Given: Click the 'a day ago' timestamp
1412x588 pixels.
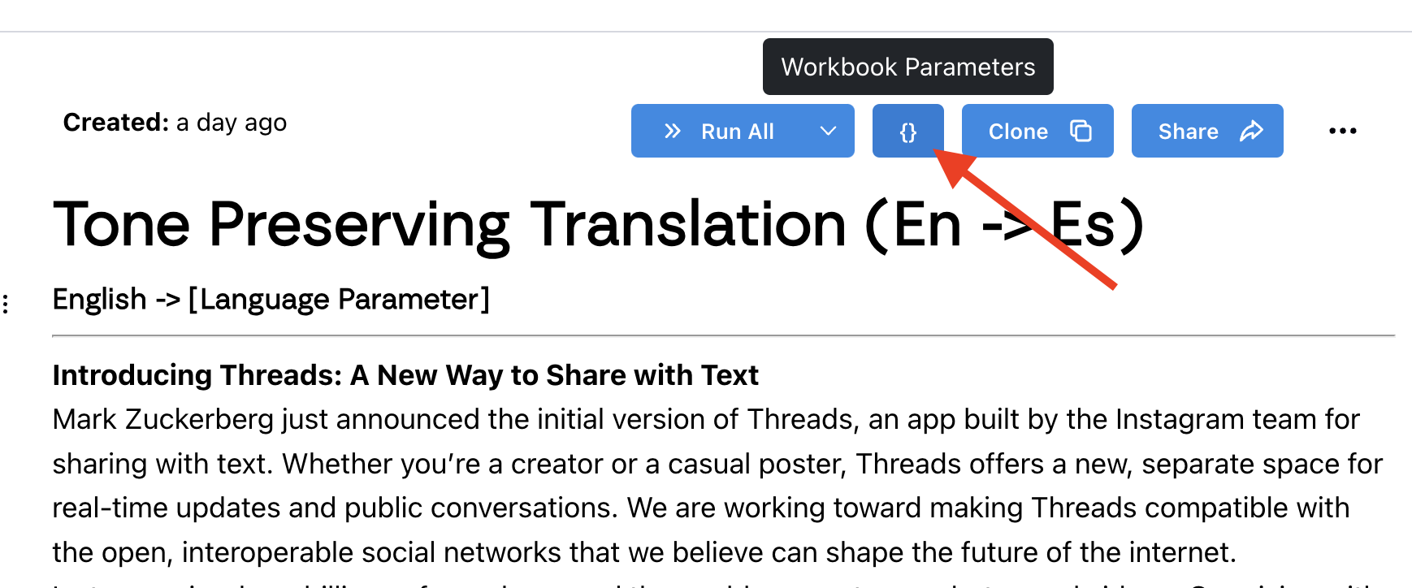Looking at the screenshot, I should pos(232,123).
